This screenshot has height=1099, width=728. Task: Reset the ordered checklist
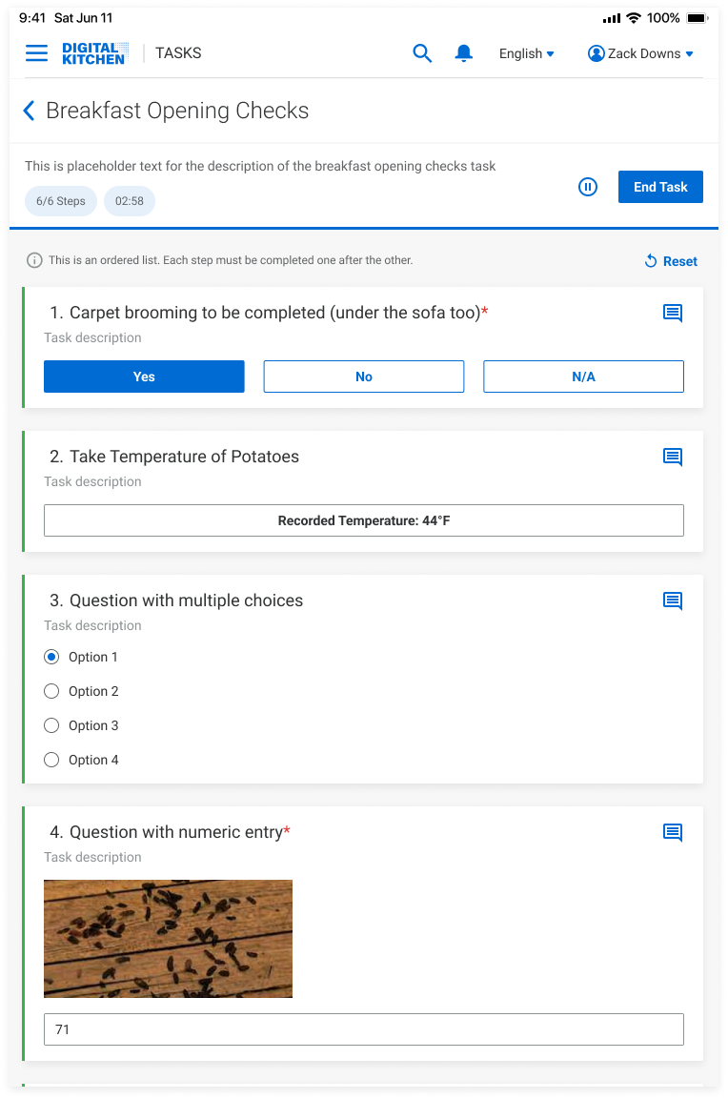click(671, 261)
